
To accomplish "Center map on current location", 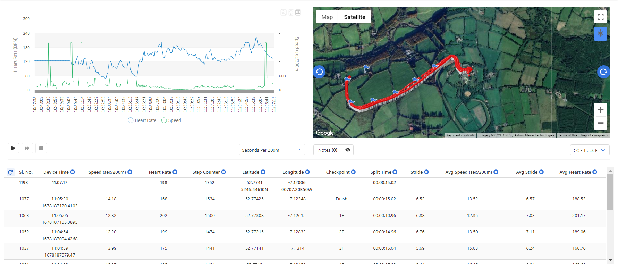I will [x=600, y=34].
